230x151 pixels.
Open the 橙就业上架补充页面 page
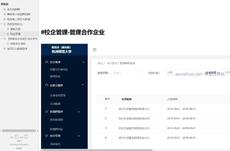click(x=19, y=19)
